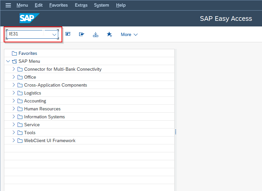Screen dimensions: 262x191
Task: Select the Human Resources row text
Action: (x=42, y=109)
